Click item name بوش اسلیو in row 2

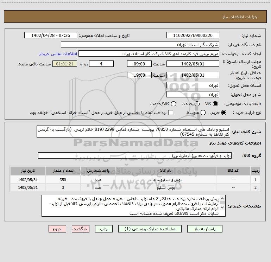coord(166,187)
